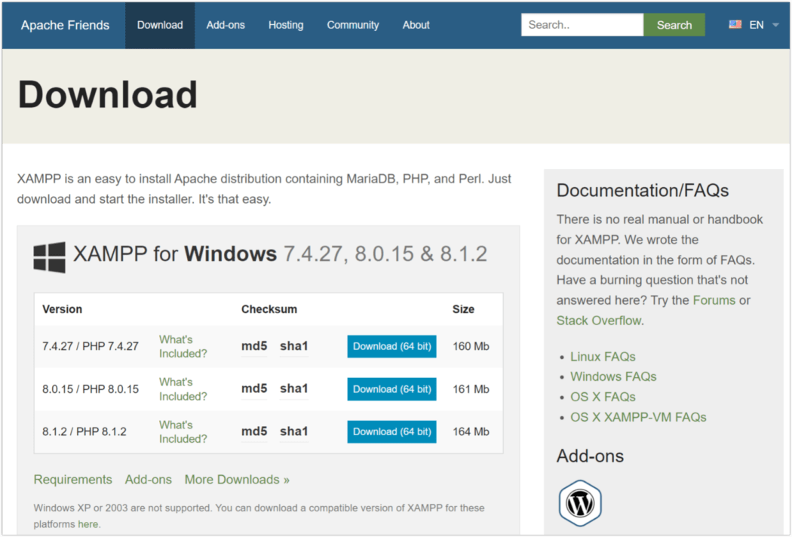
Task: Open the Add-ons nav menu item
Action: tap(226, 25)
